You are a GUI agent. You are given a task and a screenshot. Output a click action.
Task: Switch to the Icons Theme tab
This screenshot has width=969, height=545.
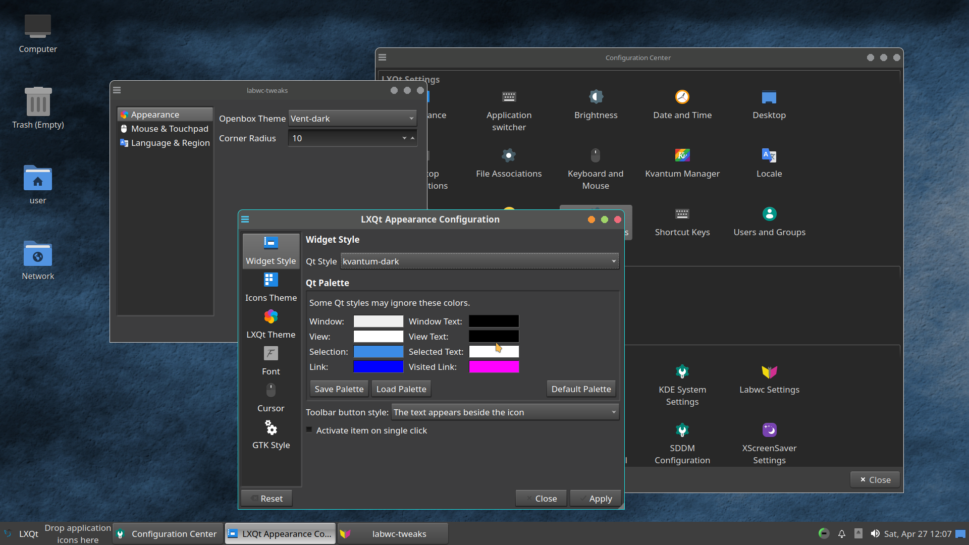(x=271, y=287)
